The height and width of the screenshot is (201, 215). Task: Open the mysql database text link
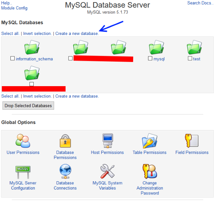(159, 59)
